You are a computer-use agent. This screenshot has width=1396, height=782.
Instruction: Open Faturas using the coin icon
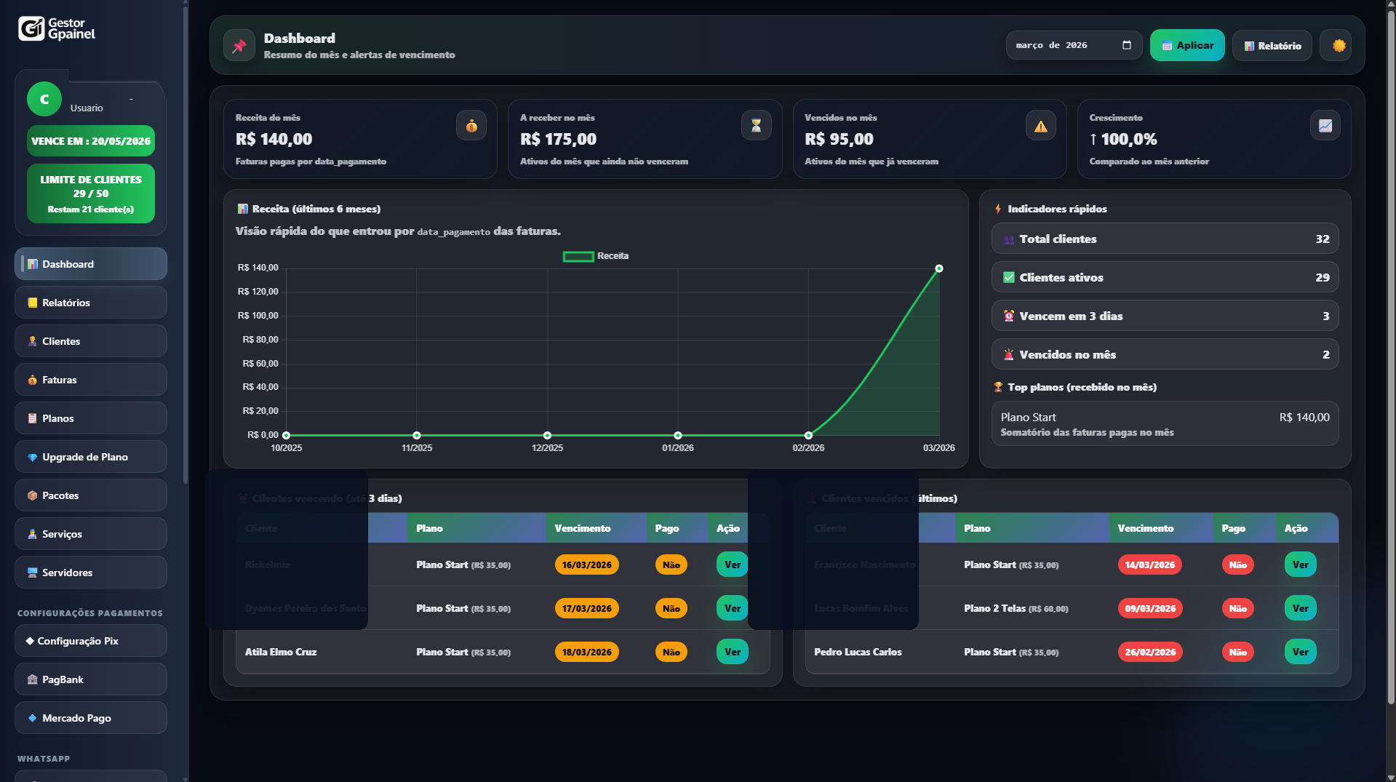(x=32, y=379)
